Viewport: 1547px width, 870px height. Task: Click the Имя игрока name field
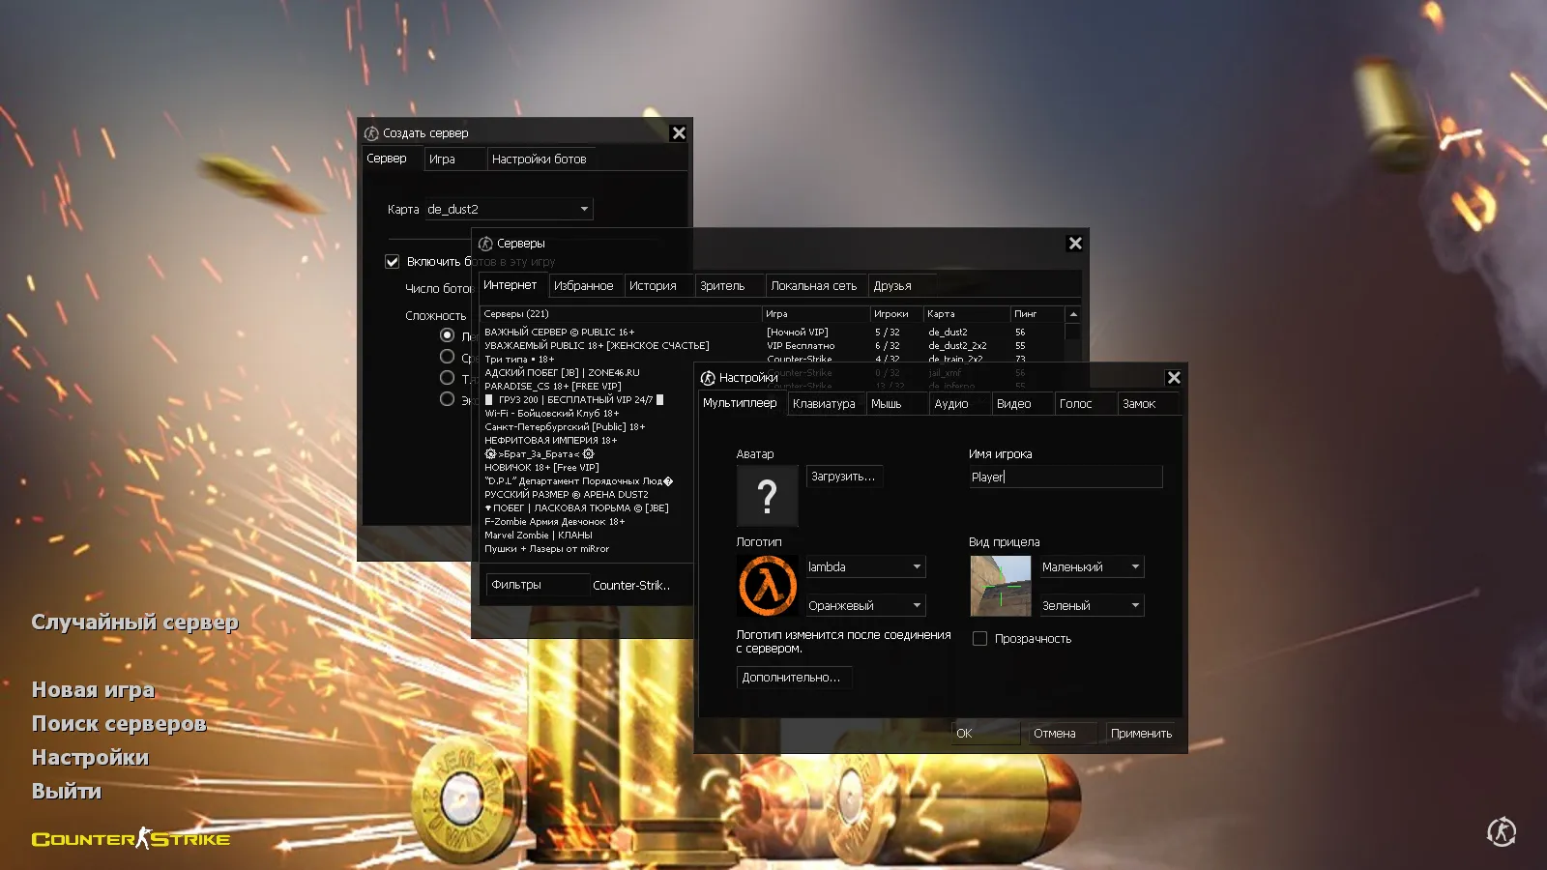1065,477
